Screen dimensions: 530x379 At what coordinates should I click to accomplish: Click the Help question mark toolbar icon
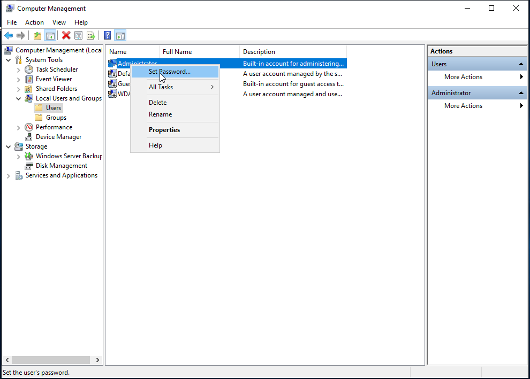point(107,35)
